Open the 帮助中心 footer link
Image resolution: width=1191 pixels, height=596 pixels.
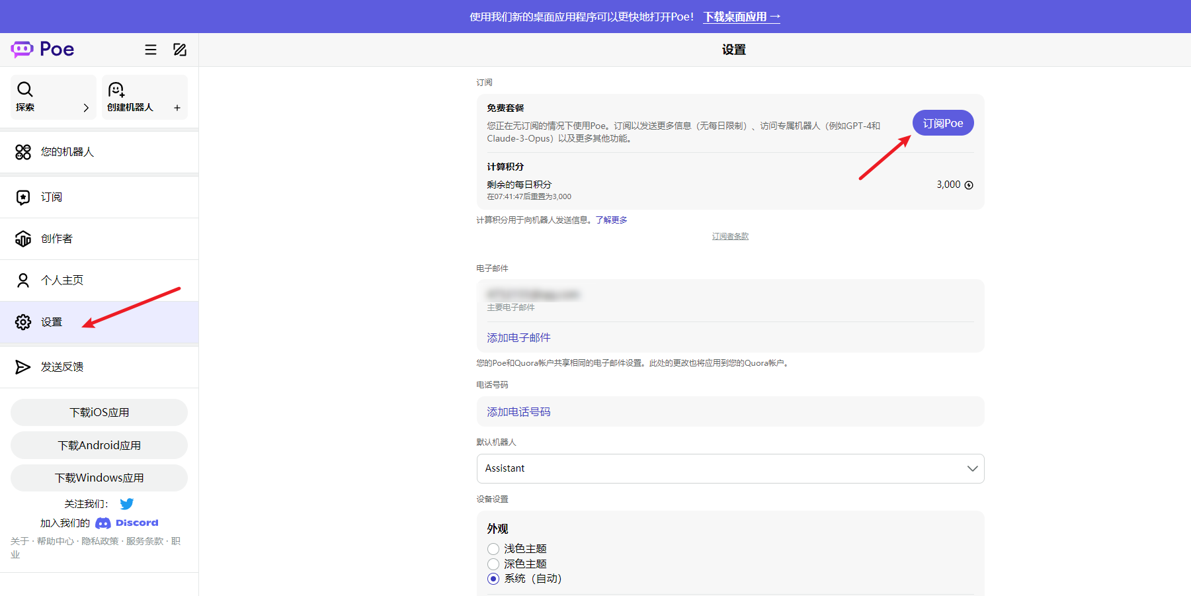(x=56, y=541)
